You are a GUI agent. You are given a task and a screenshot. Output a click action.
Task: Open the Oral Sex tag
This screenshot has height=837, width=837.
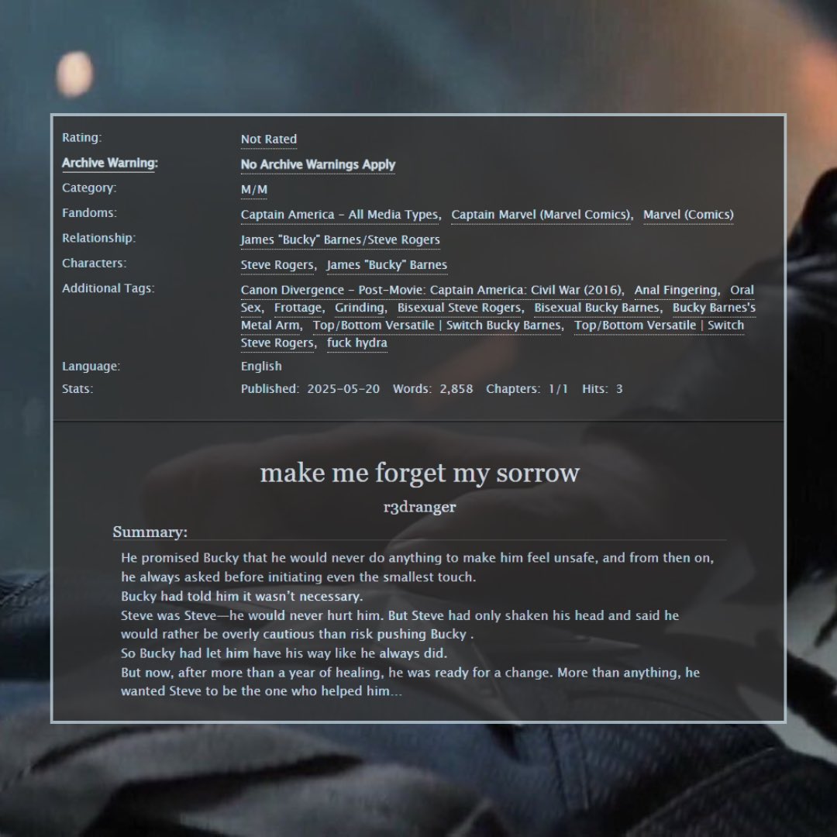741,290
